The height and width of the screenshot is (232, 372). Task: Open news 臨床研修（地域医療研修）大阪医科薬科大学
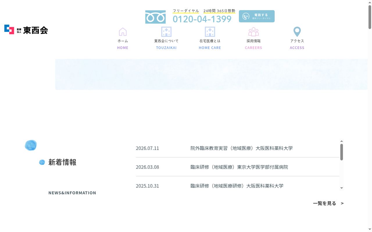click(237, 186)
